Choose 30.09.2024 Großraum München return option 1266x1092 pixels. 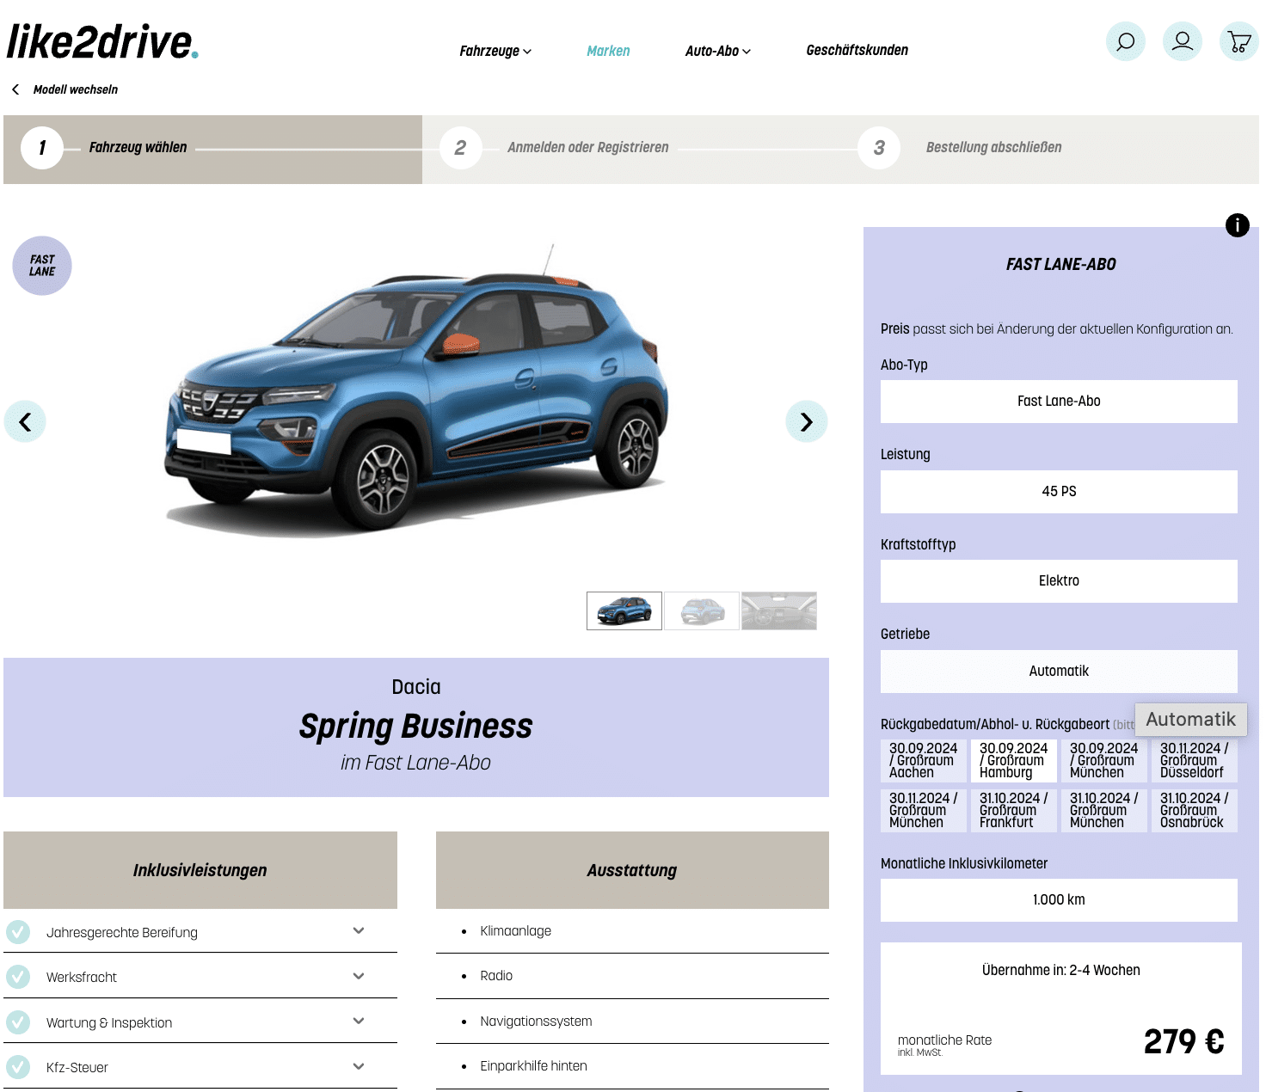(x=1104, y=761)
